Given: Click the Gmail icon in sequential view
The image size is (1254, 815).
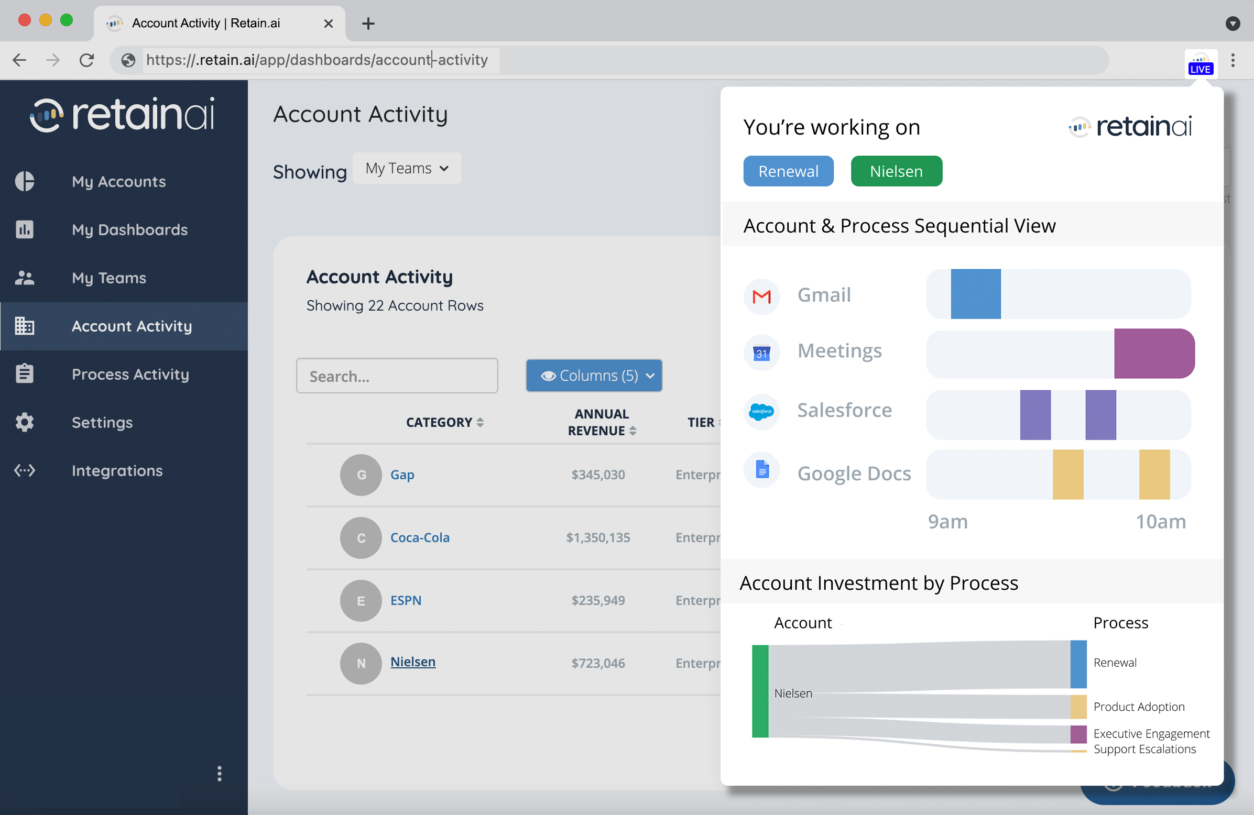Looking at the screenshot, I should pos(761,296).
